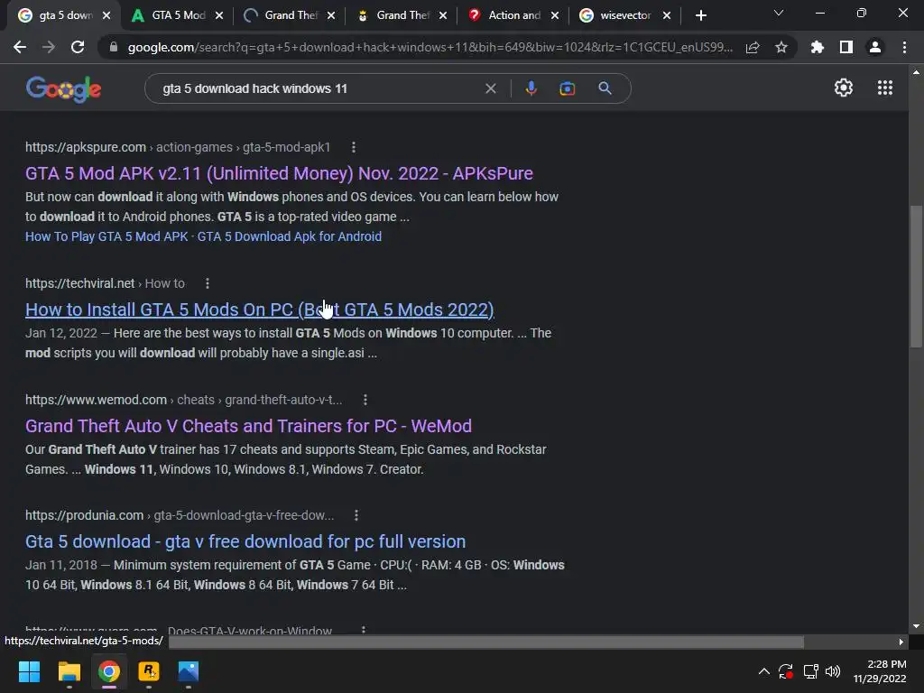The width and height of the screenshot is (924, 693).
Task: Click Chrome icon in taskbar
Action: click(x=108, y=671)
